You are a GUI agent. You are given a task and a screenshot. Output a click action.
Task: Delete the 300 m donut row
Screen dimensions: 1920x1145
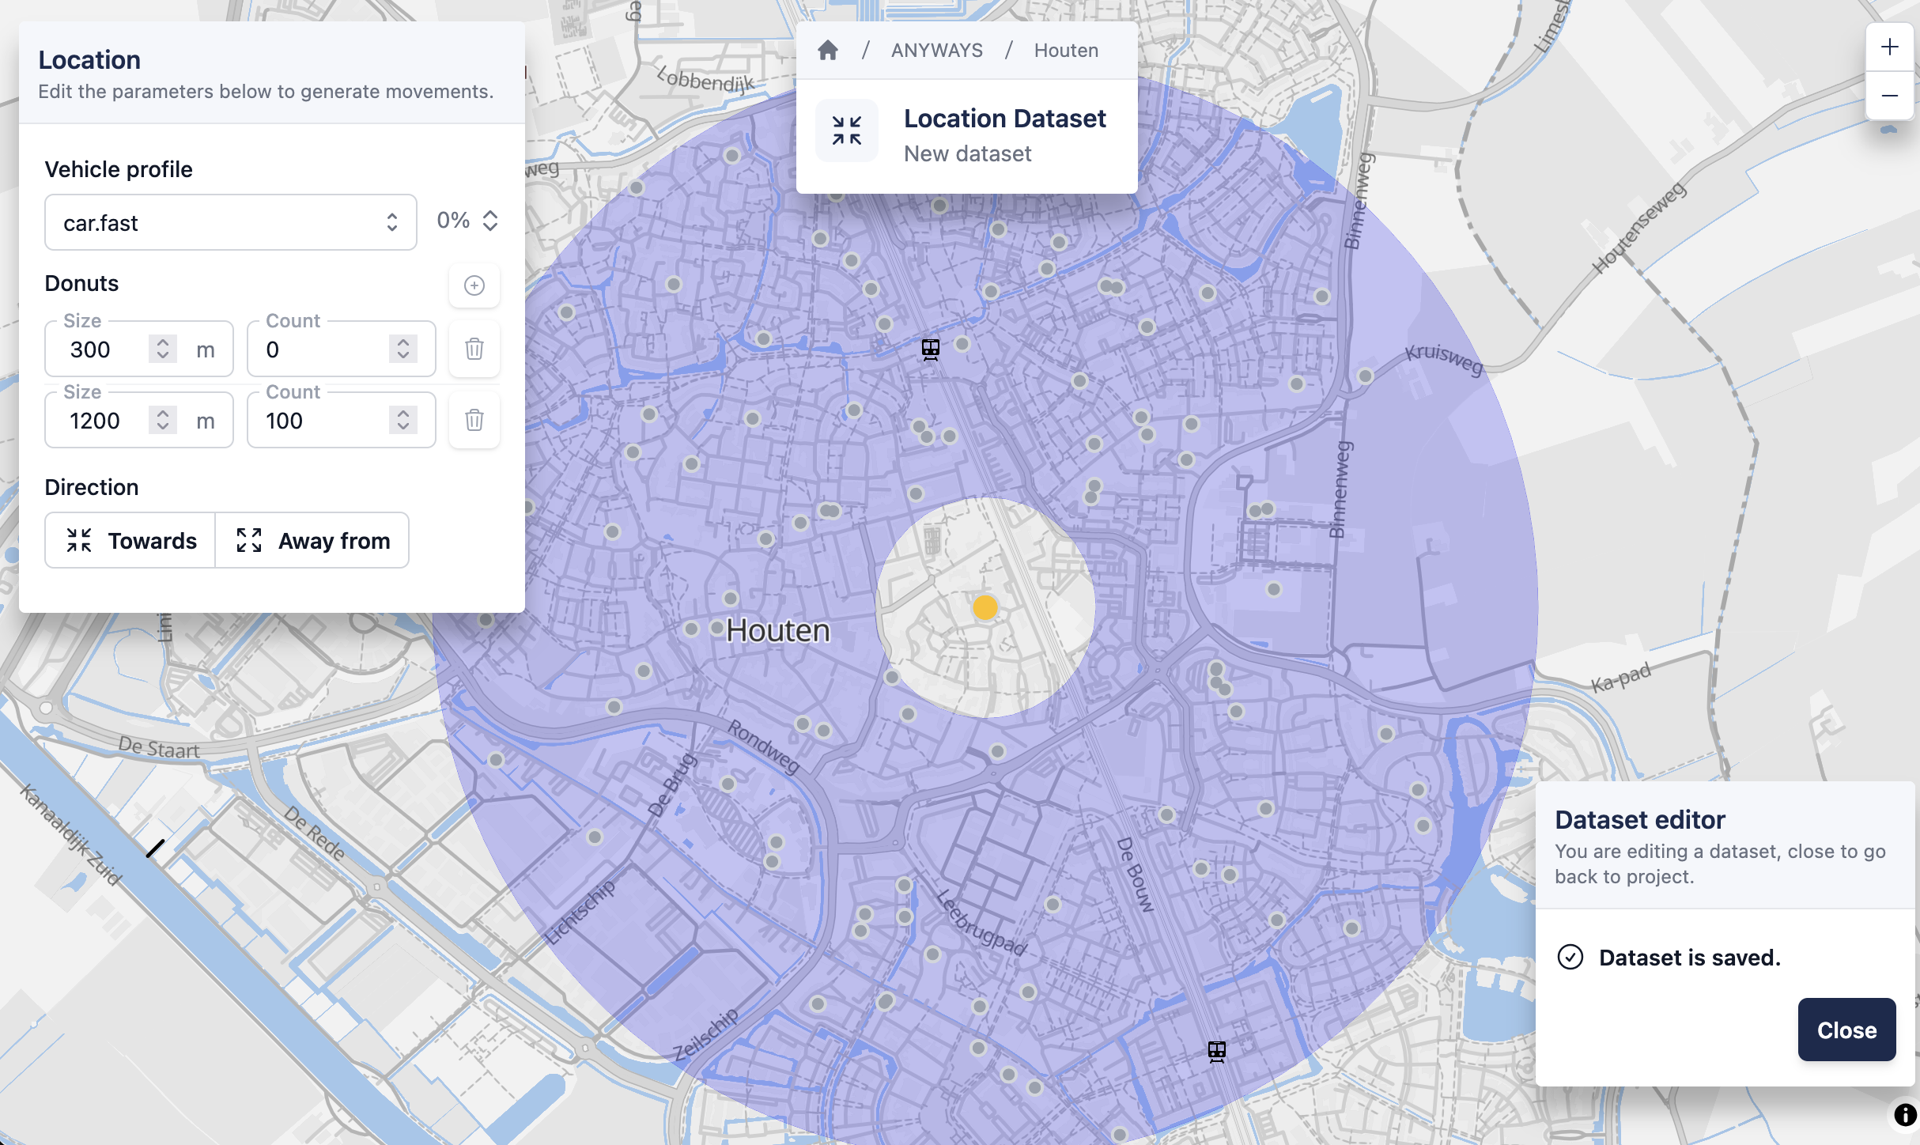tap(474, 349)
